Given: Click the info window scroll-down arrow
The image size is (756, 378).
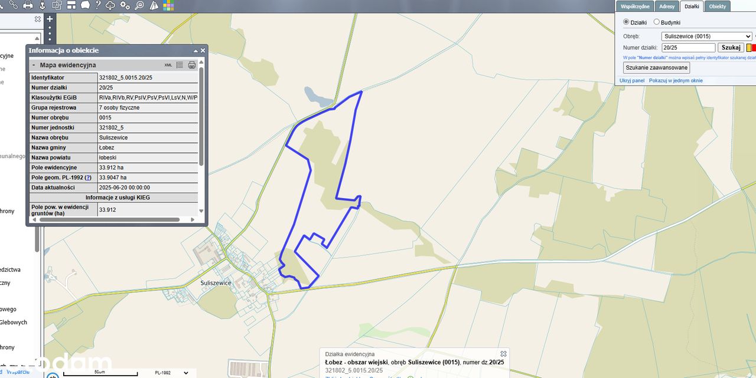Looking at the screenshot, I should click(201, 211).
